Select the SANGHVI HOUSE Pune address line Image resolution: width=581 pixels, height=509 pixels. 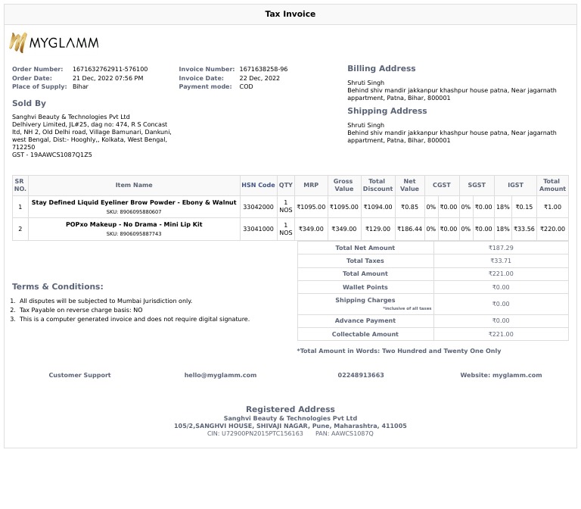pos(290,426)
